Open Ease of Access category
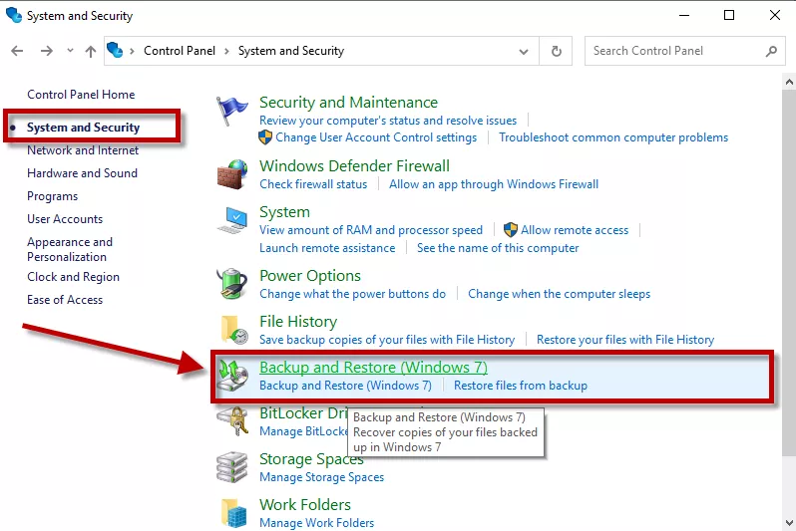This screenshot has height=531, width=796. 65,300
